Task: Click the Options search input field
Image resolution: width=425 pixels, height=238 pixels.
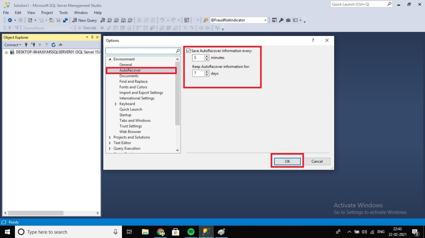Action: point(140,51)
